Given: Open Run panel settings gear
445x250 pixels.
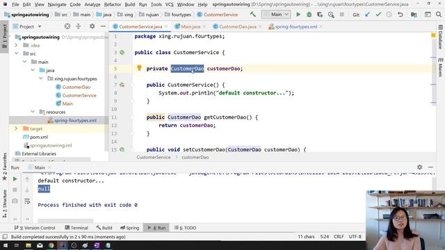Looking at the screenshot, I should [419, 167].
